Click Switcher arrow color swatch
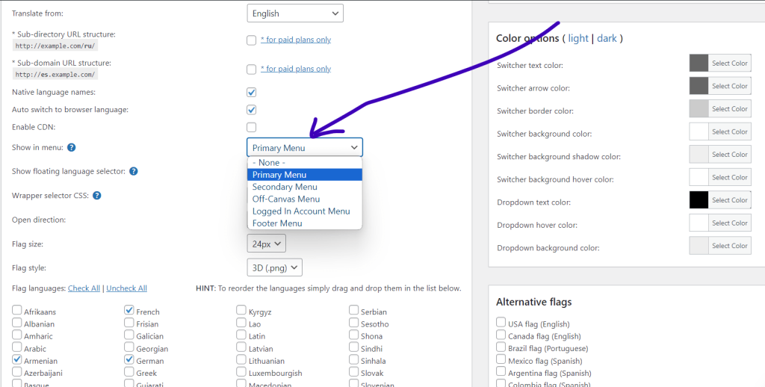This screenshot has height=387, width=765. tap(699, 86)
